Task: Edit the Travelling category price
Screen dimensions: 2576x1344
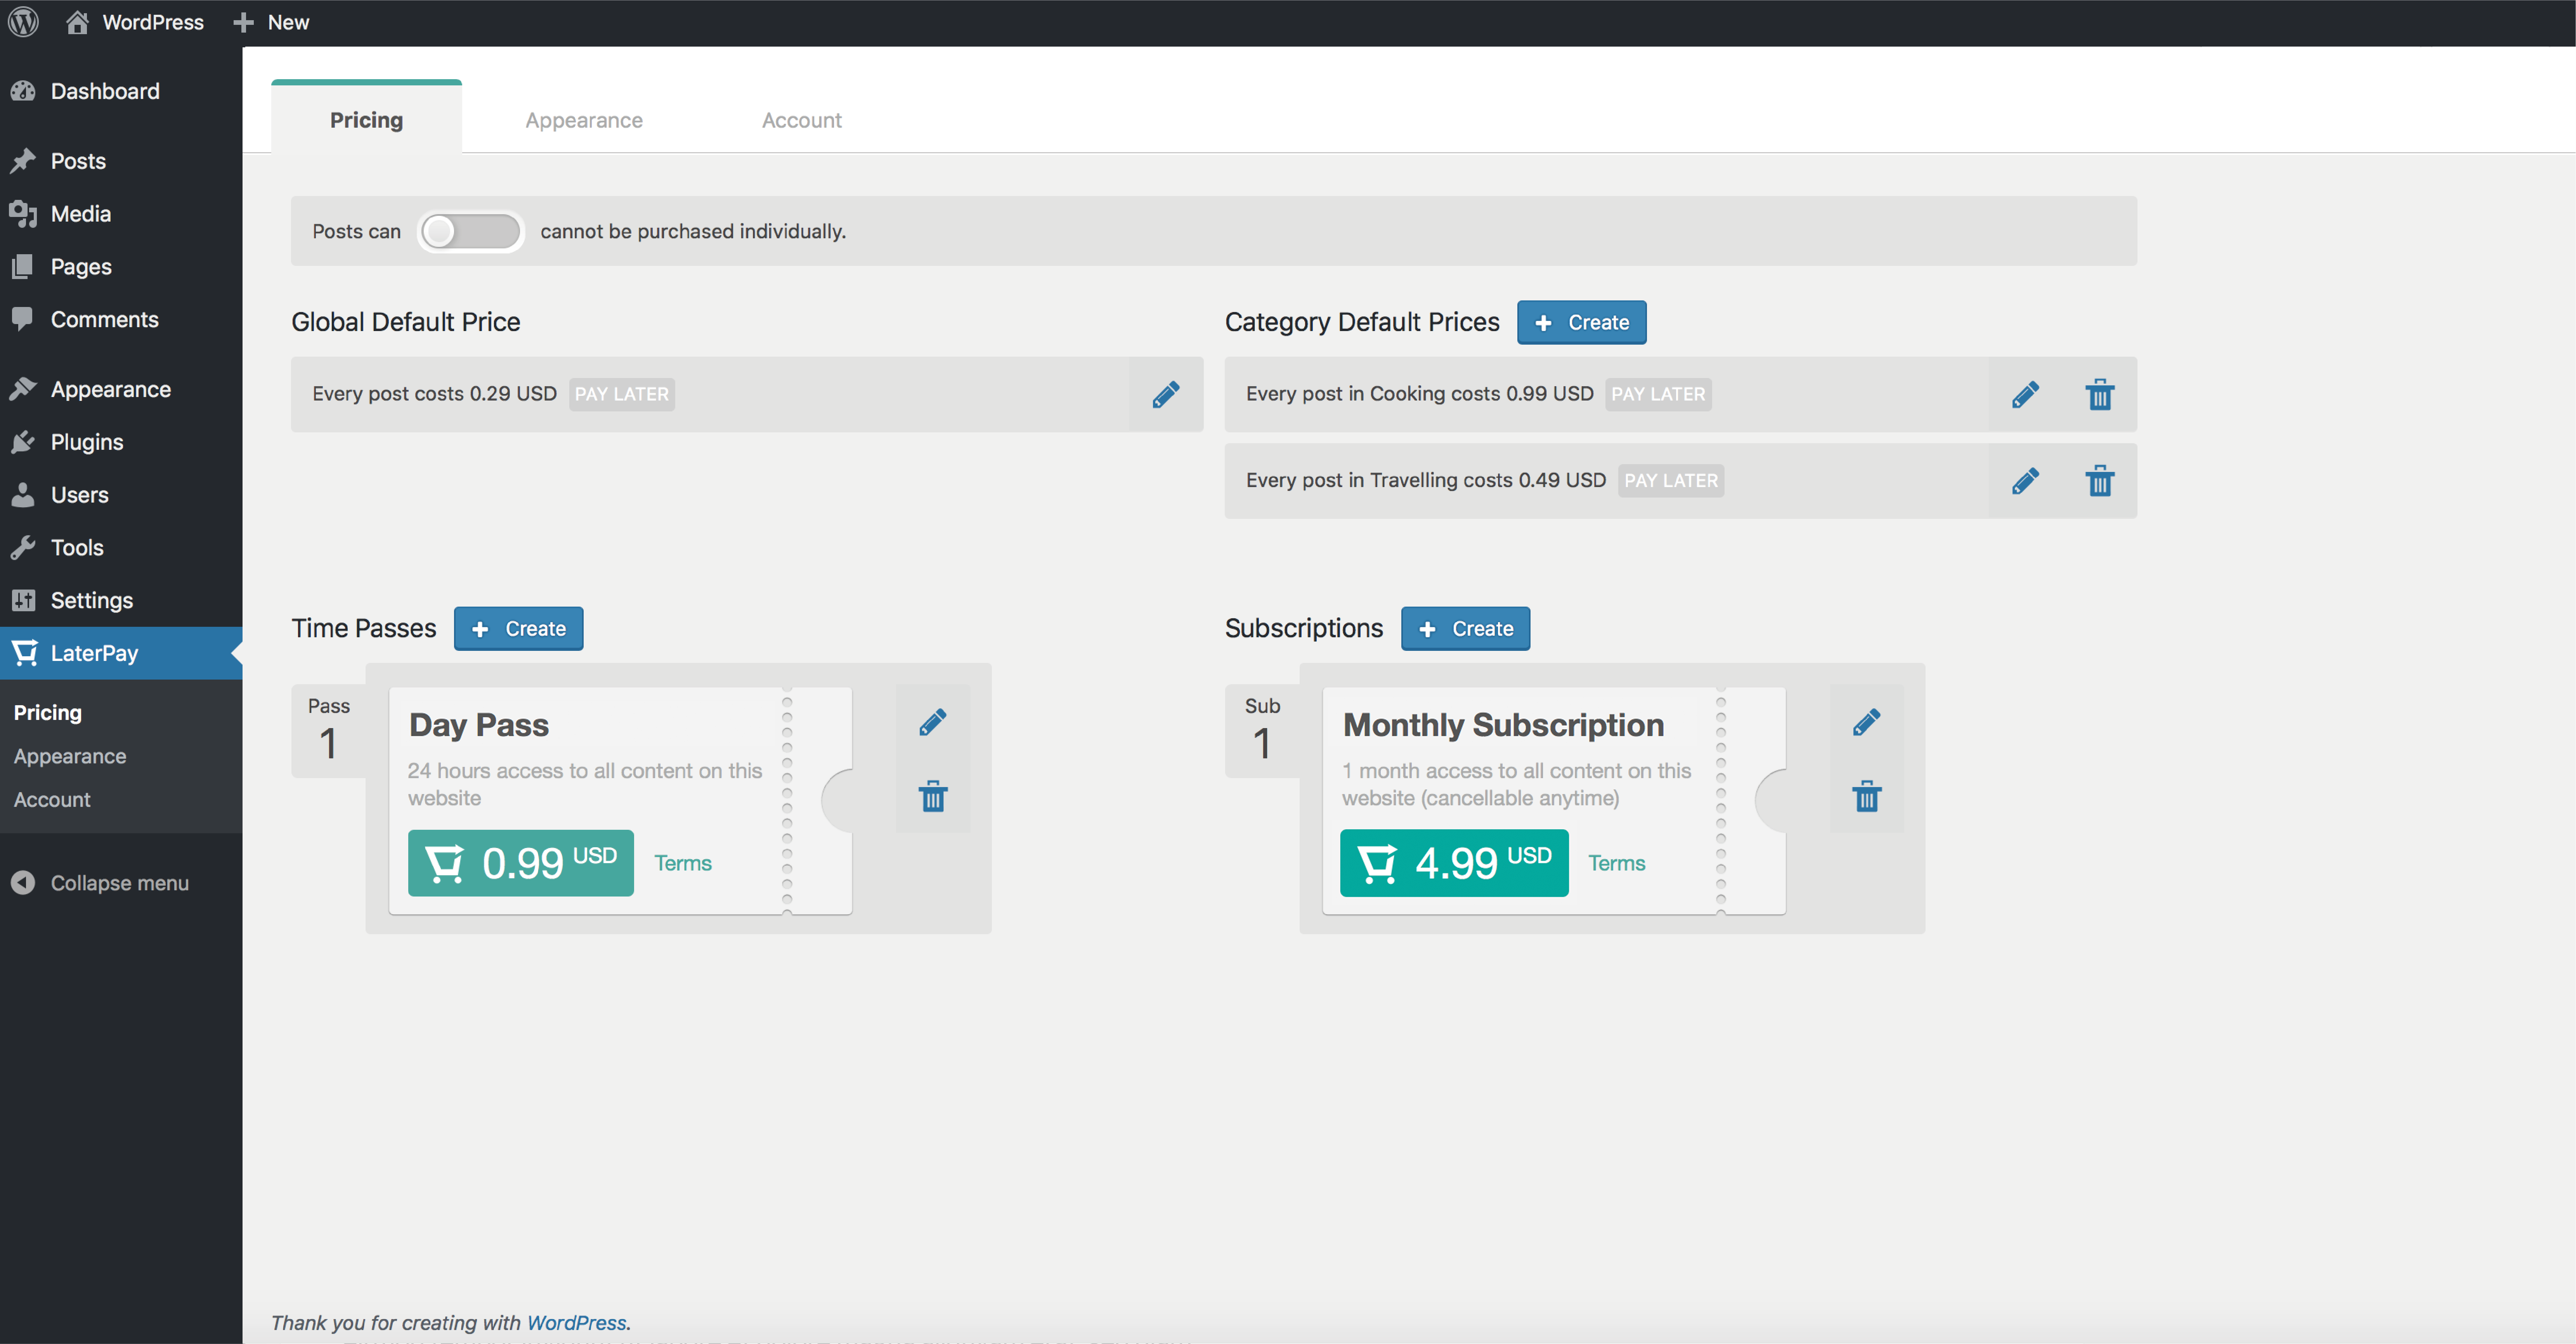Action: (x=2025, y=481)
